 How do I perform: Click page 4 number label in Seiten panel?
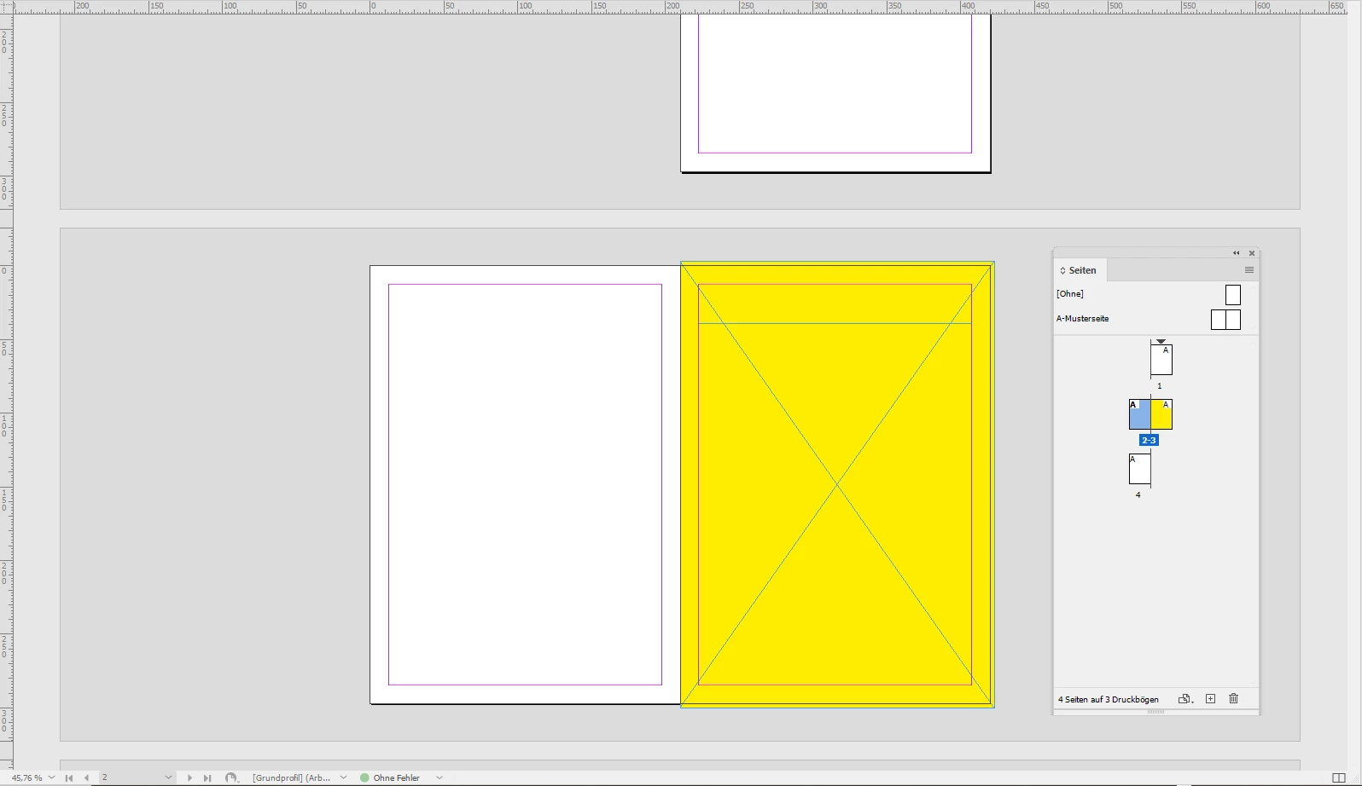pos(1138,495)
